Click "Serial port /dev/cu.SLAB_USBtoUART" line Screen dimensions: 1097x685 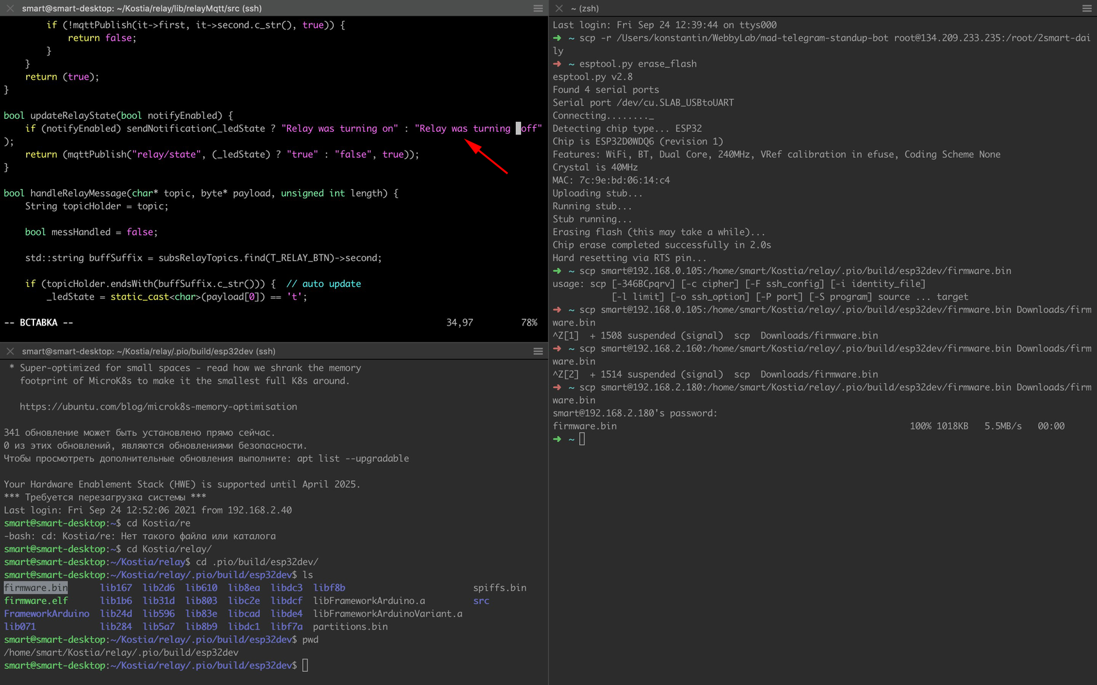643,102
